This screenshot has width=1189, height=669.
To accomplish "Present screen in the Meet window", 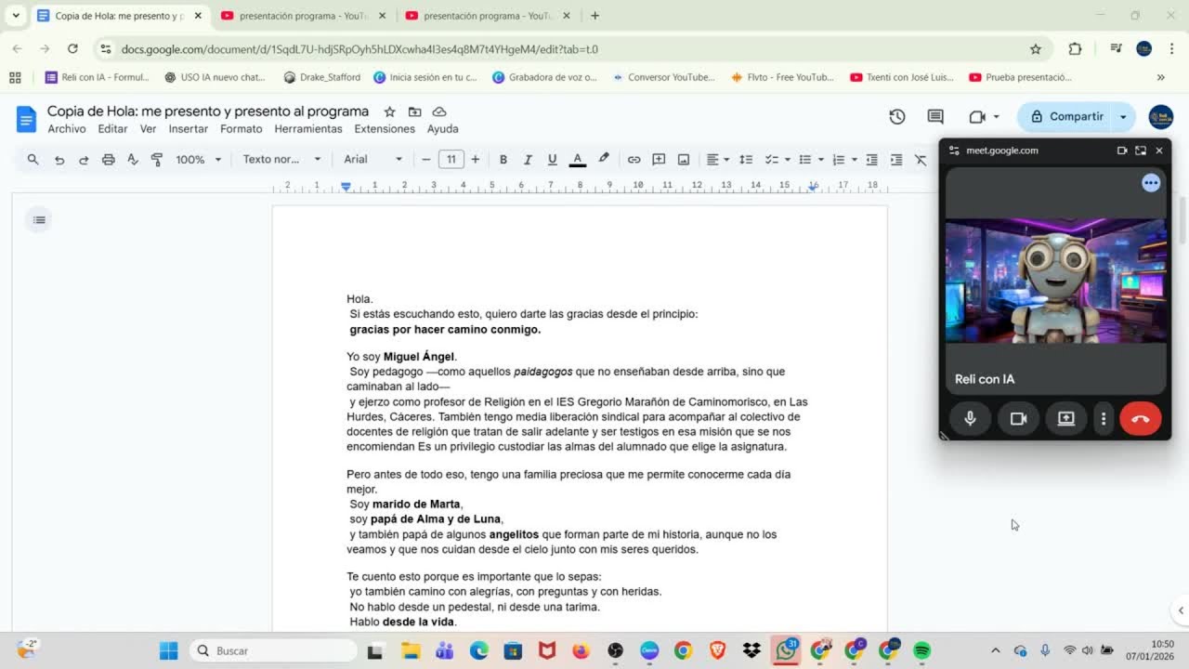I will pos(1065,418).
